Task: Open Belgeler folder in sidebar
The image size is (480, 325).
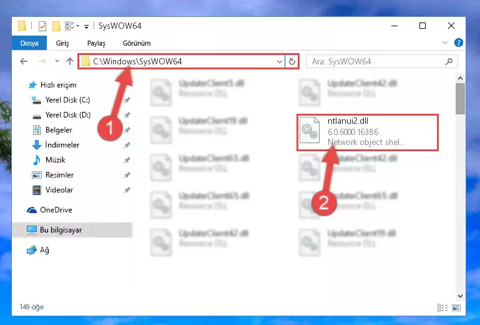Action: 52,130
